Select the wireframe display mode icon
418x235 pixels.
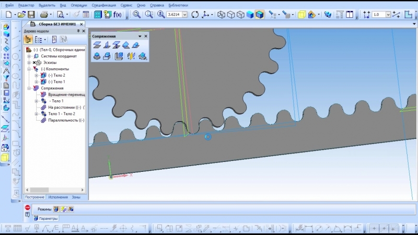coord(222,15)
